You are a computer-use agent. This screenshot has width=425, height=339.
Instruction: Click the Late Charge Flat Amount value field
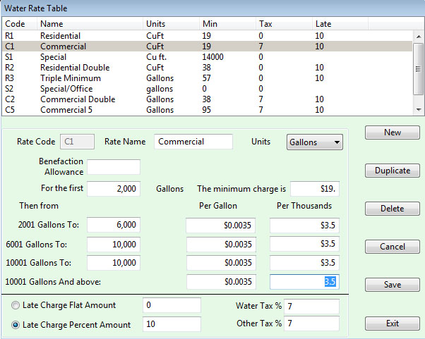172,305
